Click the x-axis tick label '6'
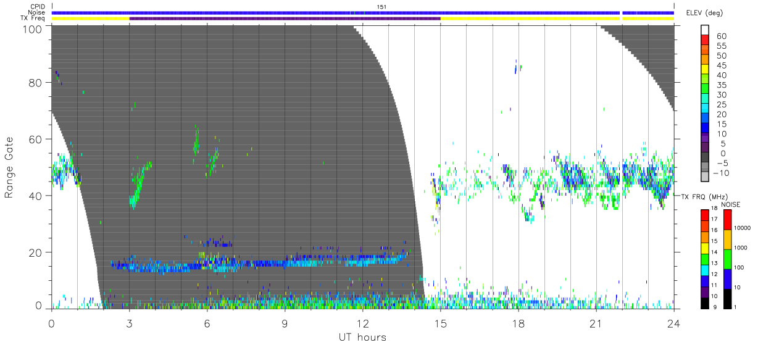The width and height of the screenshot is (758, 350). 207,323
